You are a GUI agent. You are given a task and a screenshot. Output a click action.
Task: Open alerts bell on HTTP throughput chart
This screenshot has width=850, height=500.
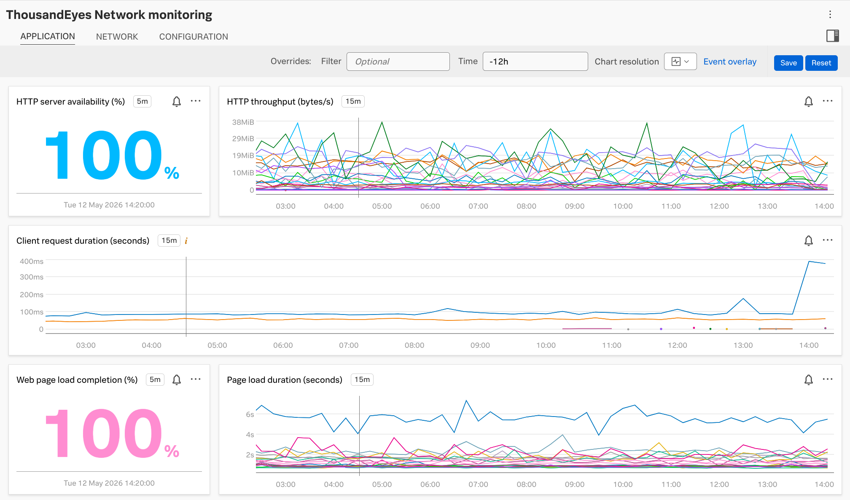coord(808,102)
